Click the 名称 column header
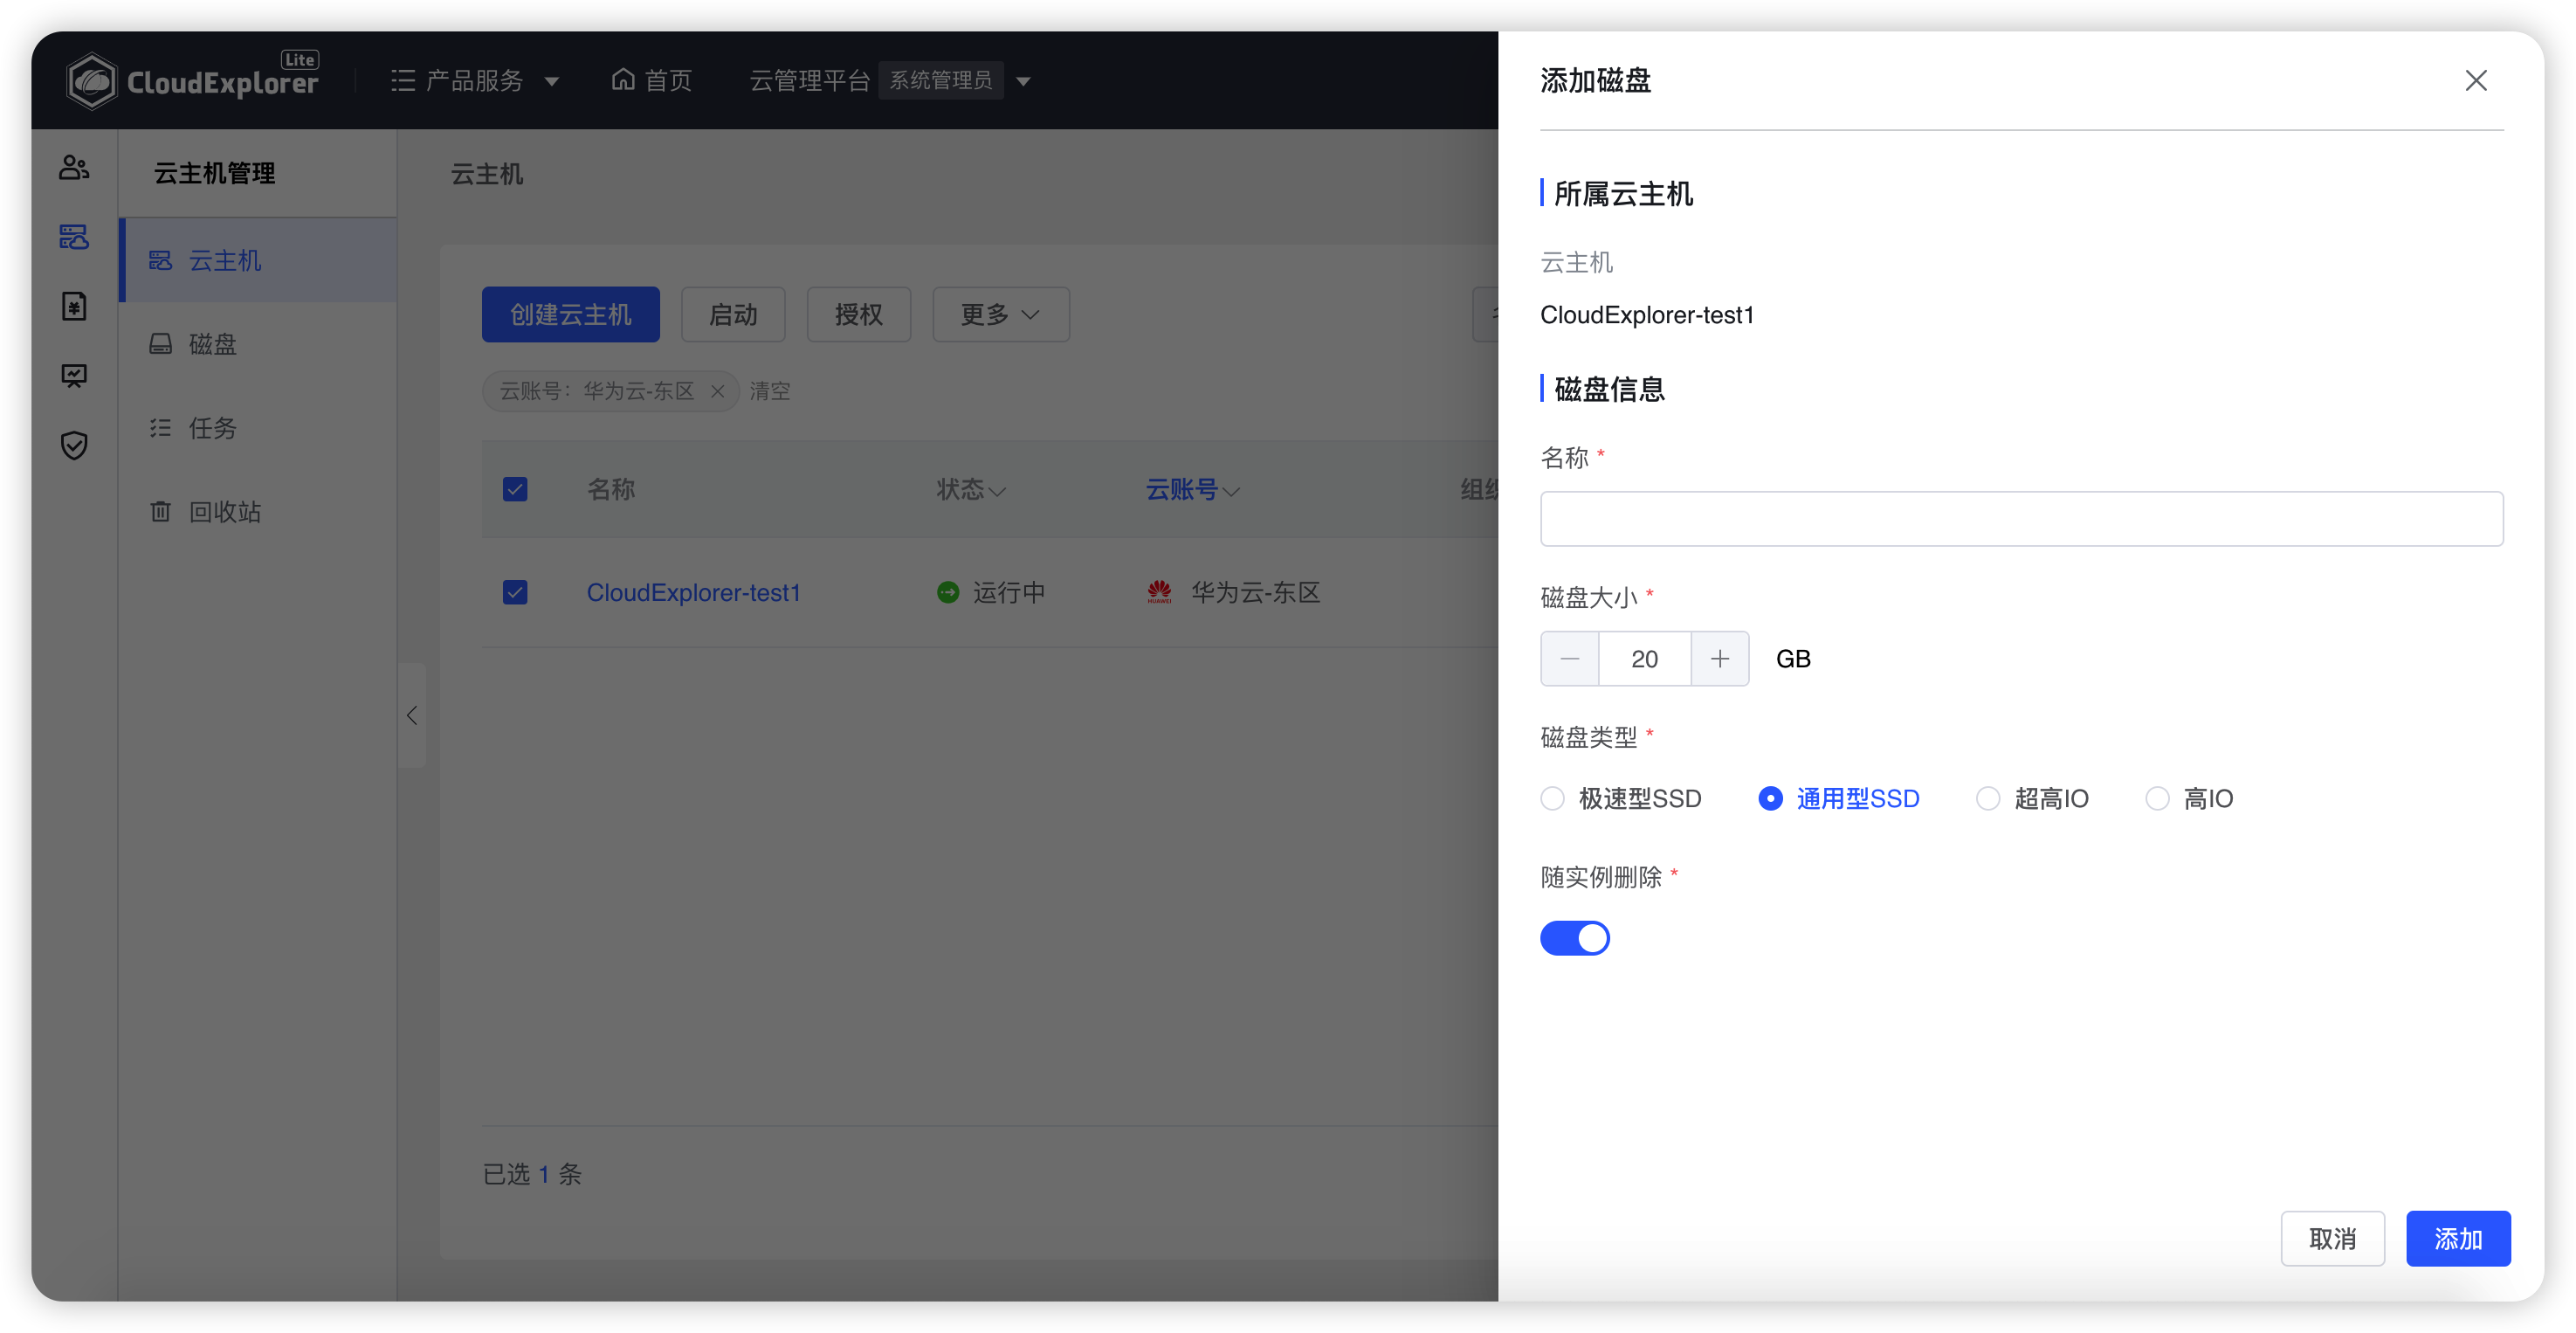This screenshot has width=2576, height=1333. tap(611, 489)
